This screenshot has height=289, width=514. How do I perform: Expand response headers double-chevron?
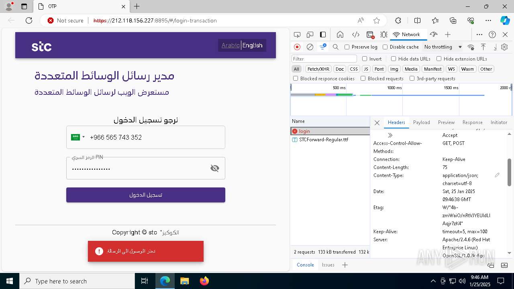pos(390,135)
